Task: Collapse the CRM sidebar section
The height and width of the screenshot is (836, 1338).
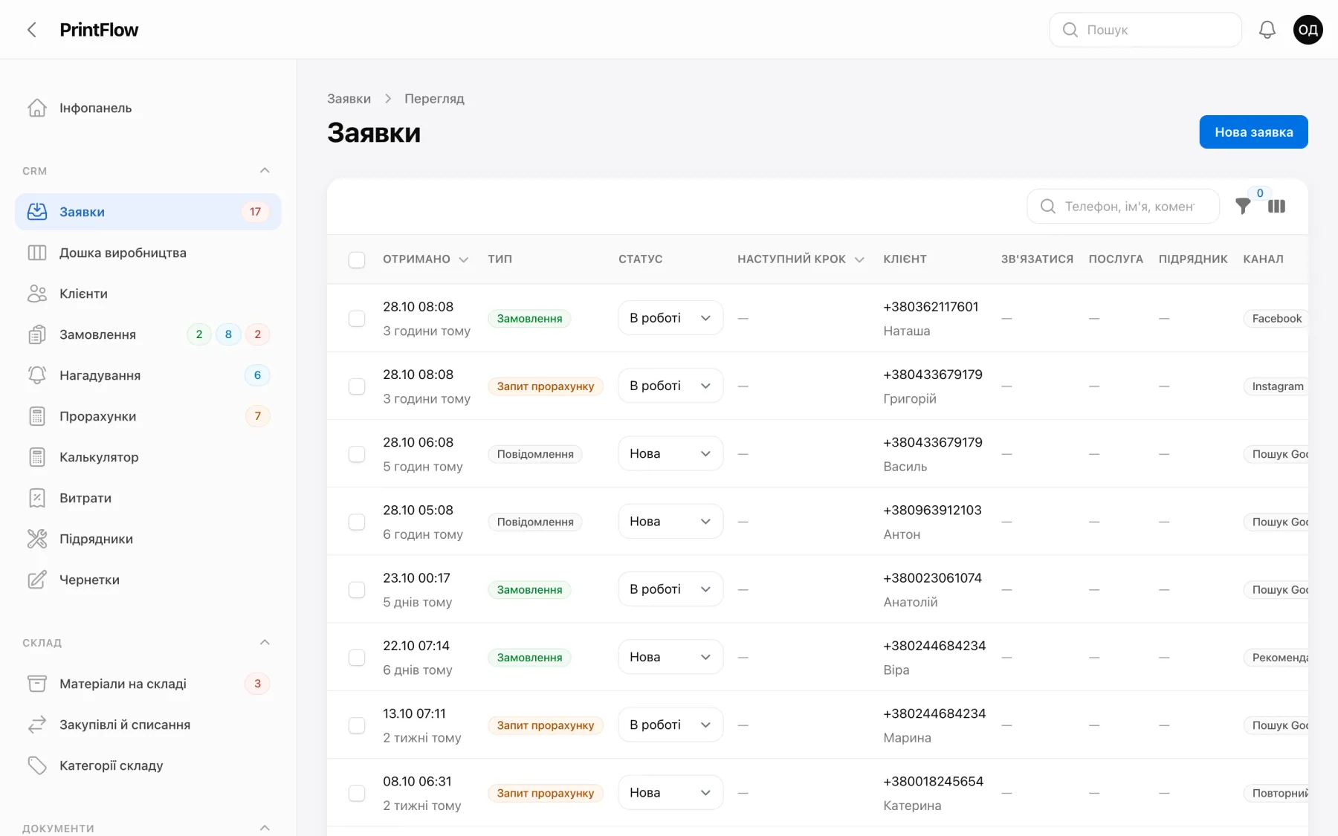Action: point(265,171)
